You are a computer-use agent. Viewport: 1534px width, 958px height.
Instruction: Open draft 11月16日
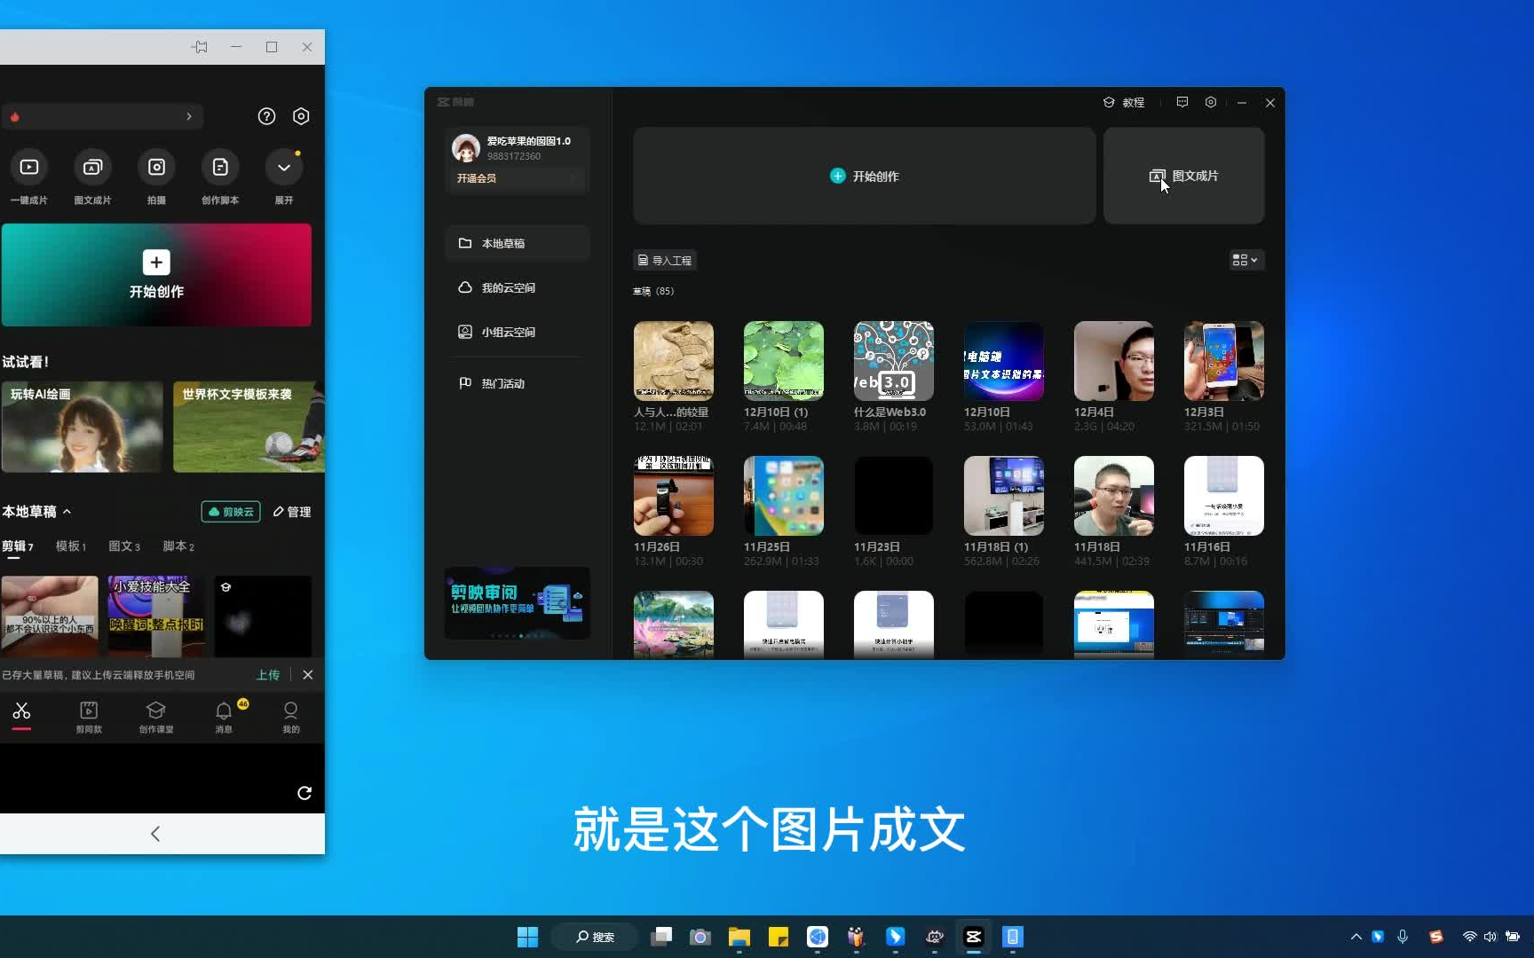coord(1224,496)
